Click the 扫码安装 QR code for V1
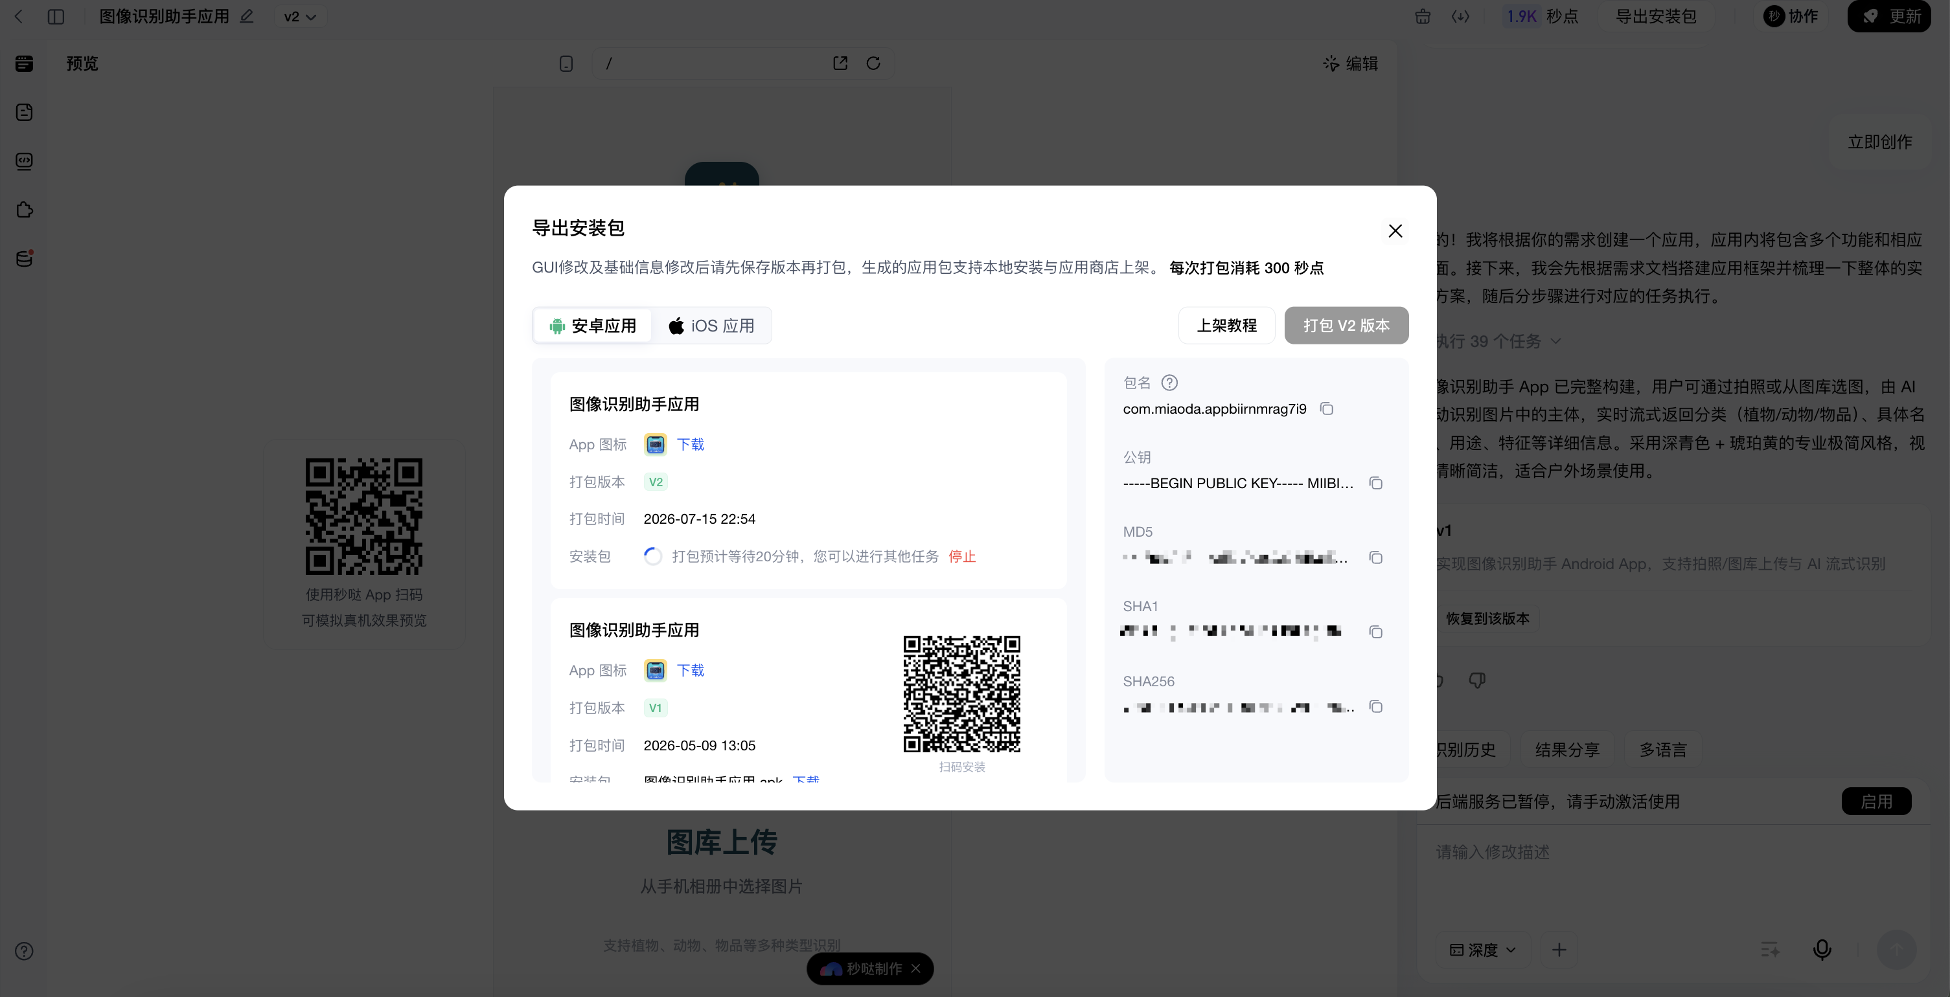The image size is (1950, 997). point(961,693)
